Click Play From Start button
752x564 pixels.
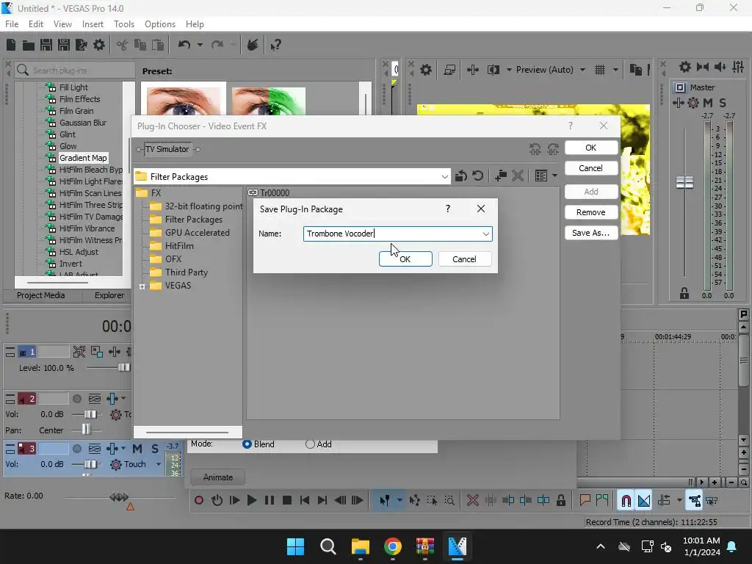[234, 501]
